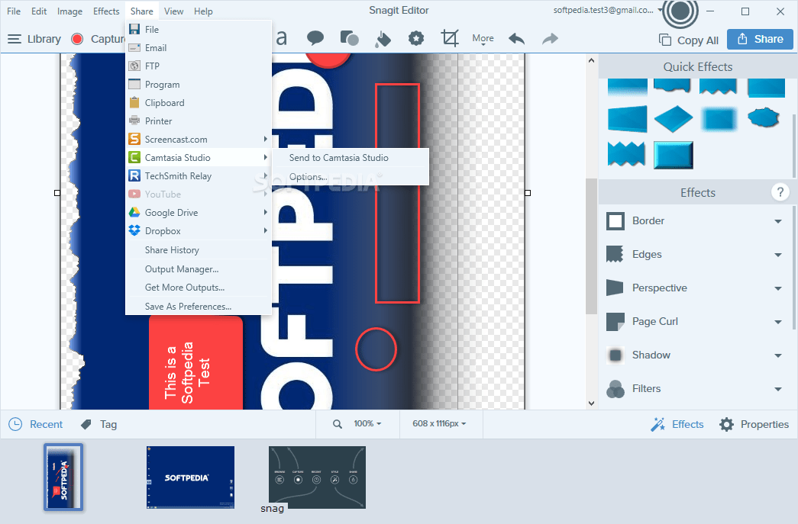
Task: Expand the Edges effect dropdown
Action: pyautogui.click(x=778, y=255)
